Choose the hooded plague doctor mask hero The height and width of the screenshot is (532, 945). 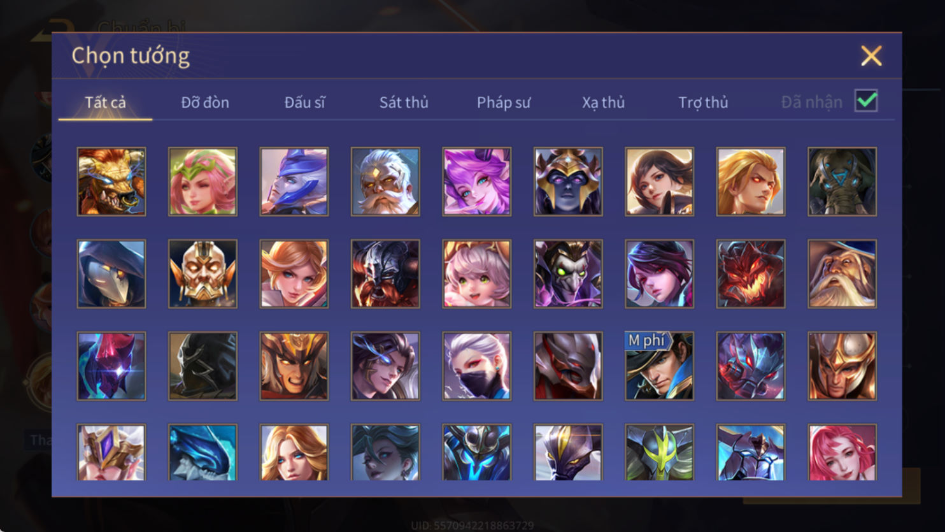[111, 274]
